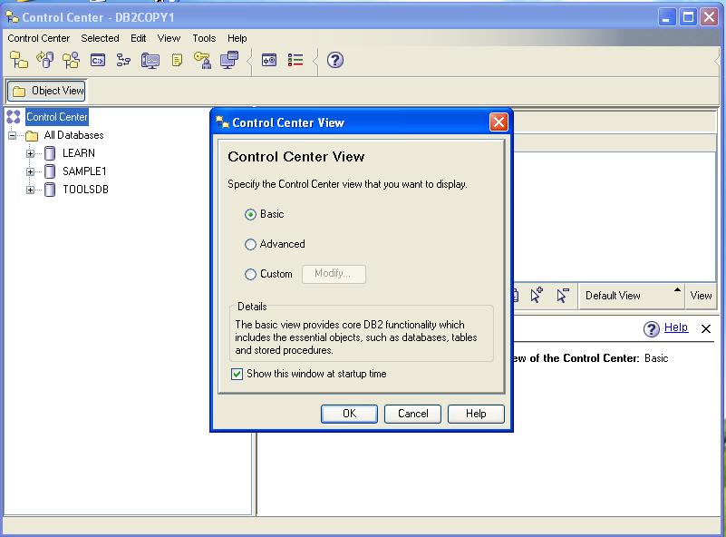Launch the Command Editor icon
Screen dimensions: 726x537
98,60
